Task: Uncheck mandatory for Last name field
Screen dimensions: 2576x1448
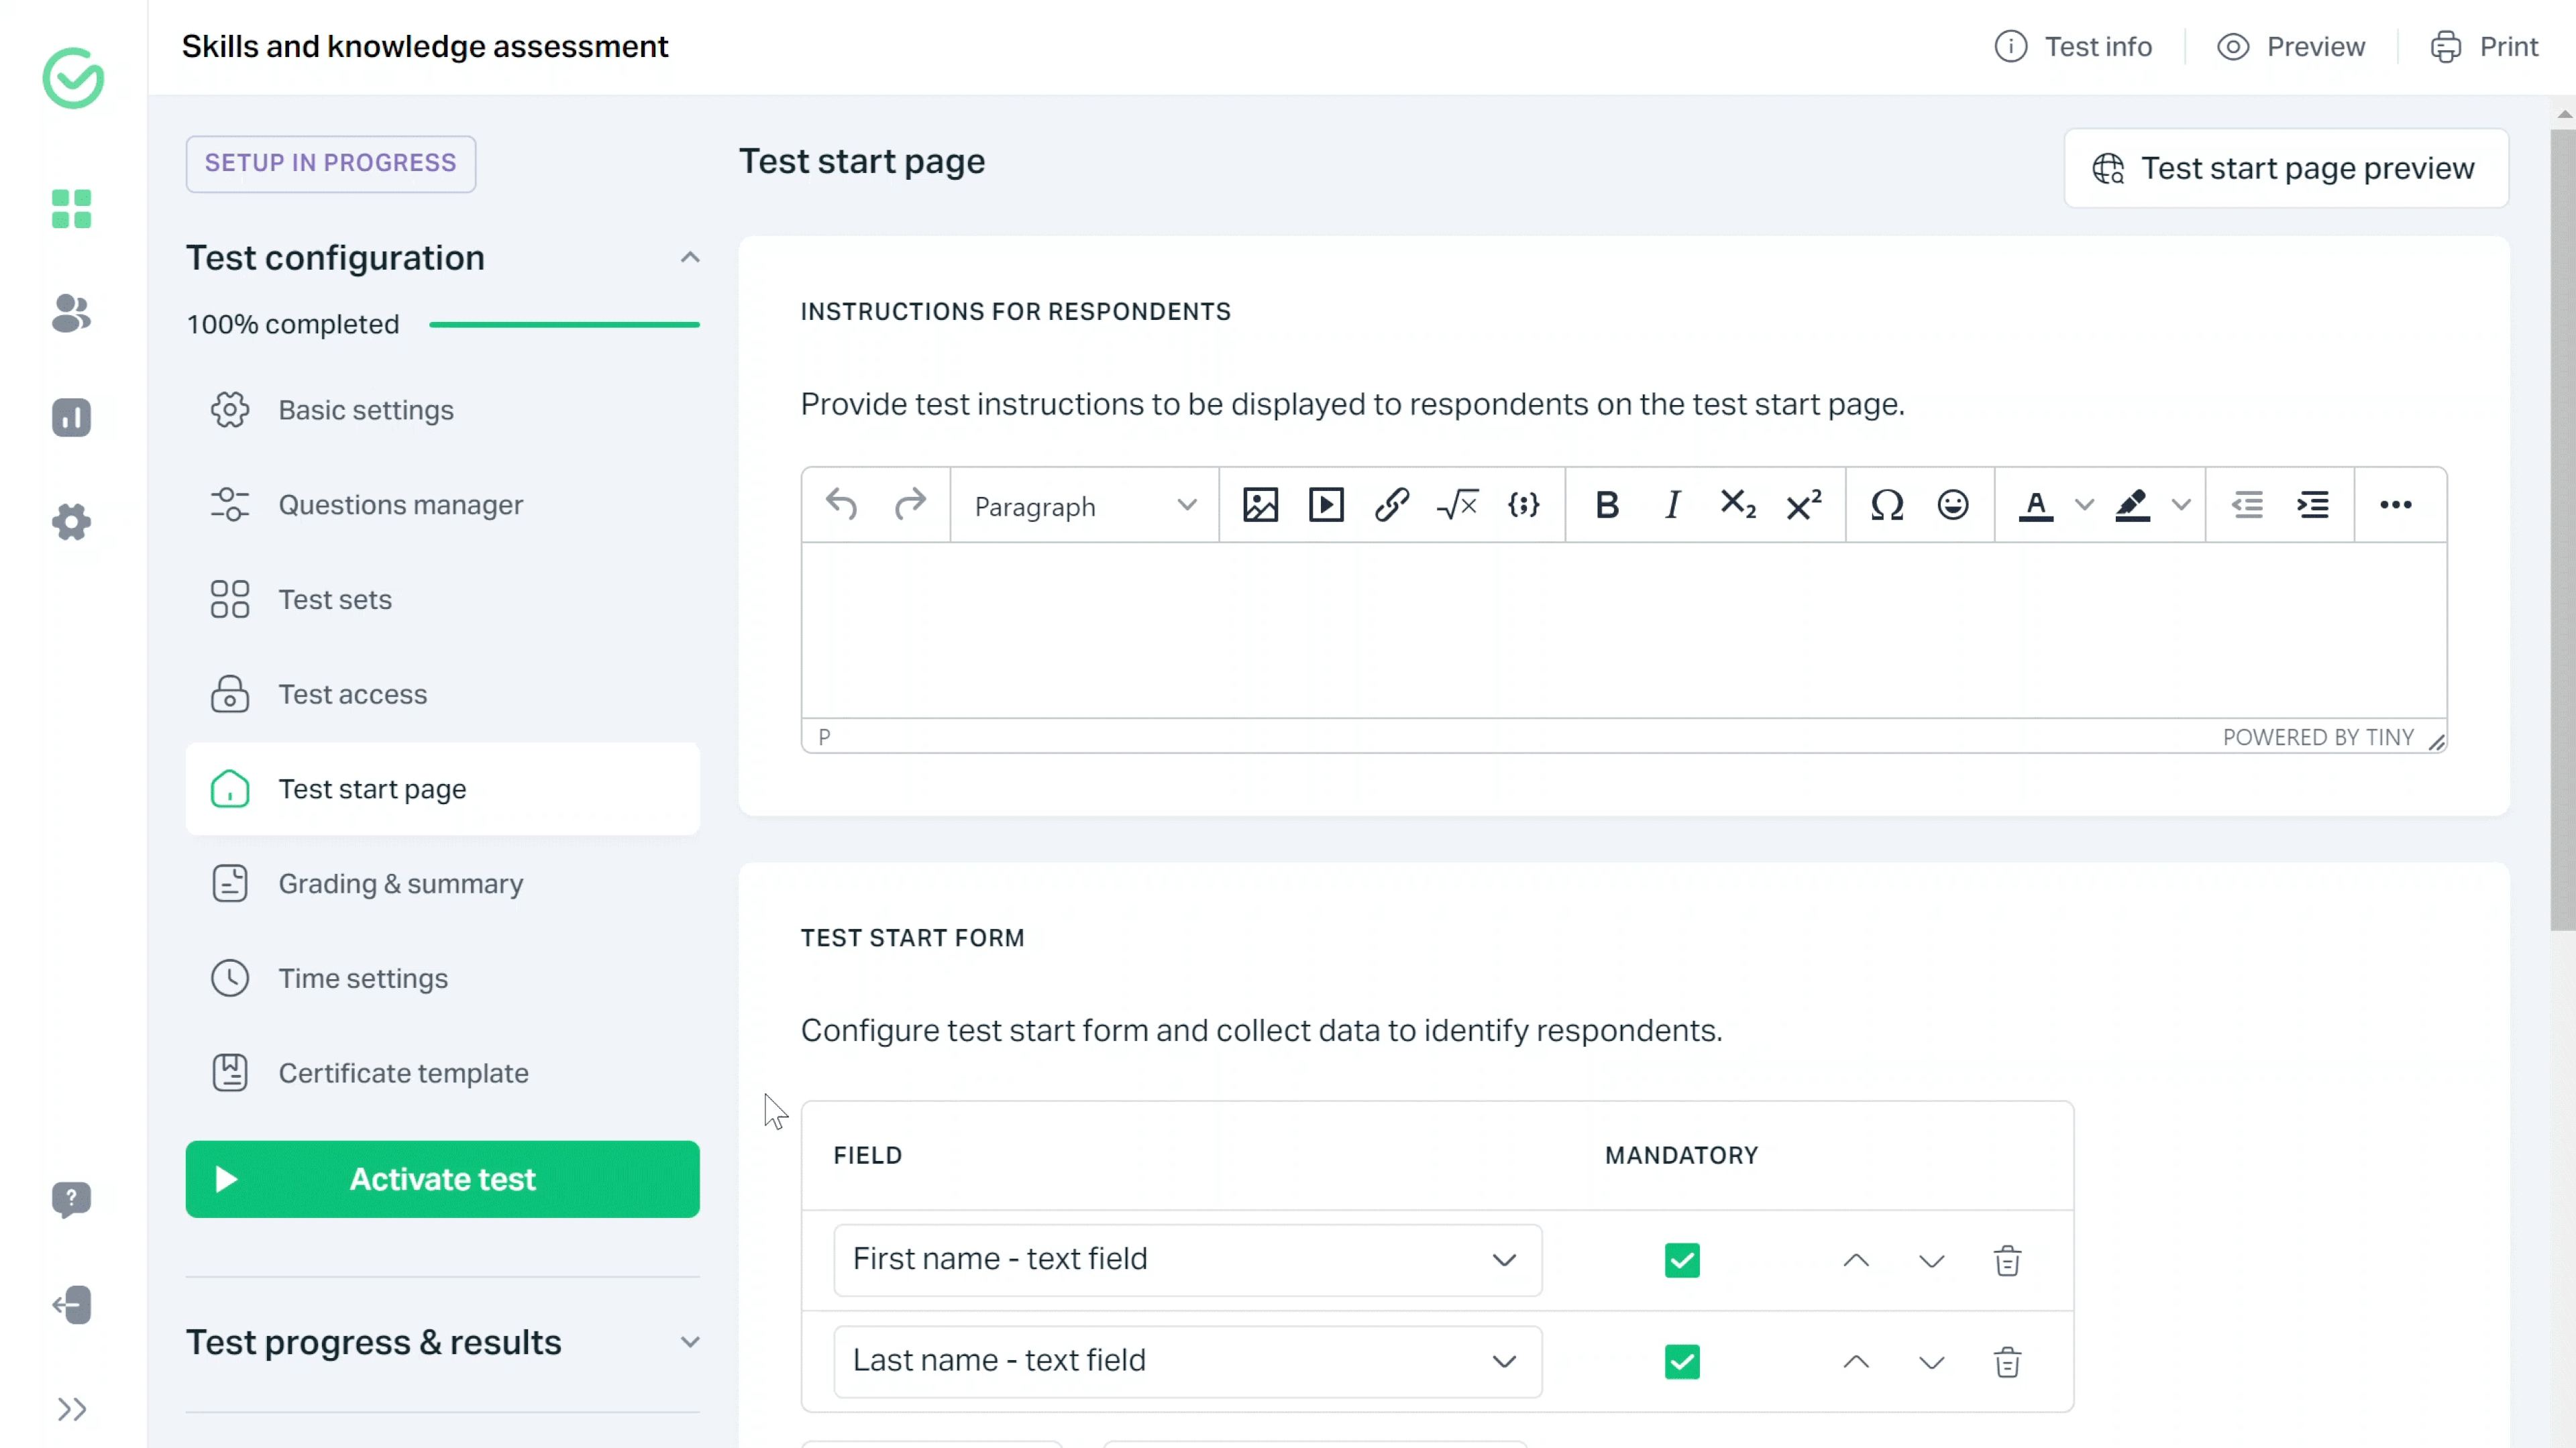Action: (x=1682, y=1362)
